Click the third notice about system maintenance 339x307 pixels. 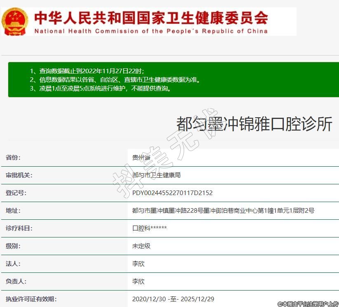point(100,88)
